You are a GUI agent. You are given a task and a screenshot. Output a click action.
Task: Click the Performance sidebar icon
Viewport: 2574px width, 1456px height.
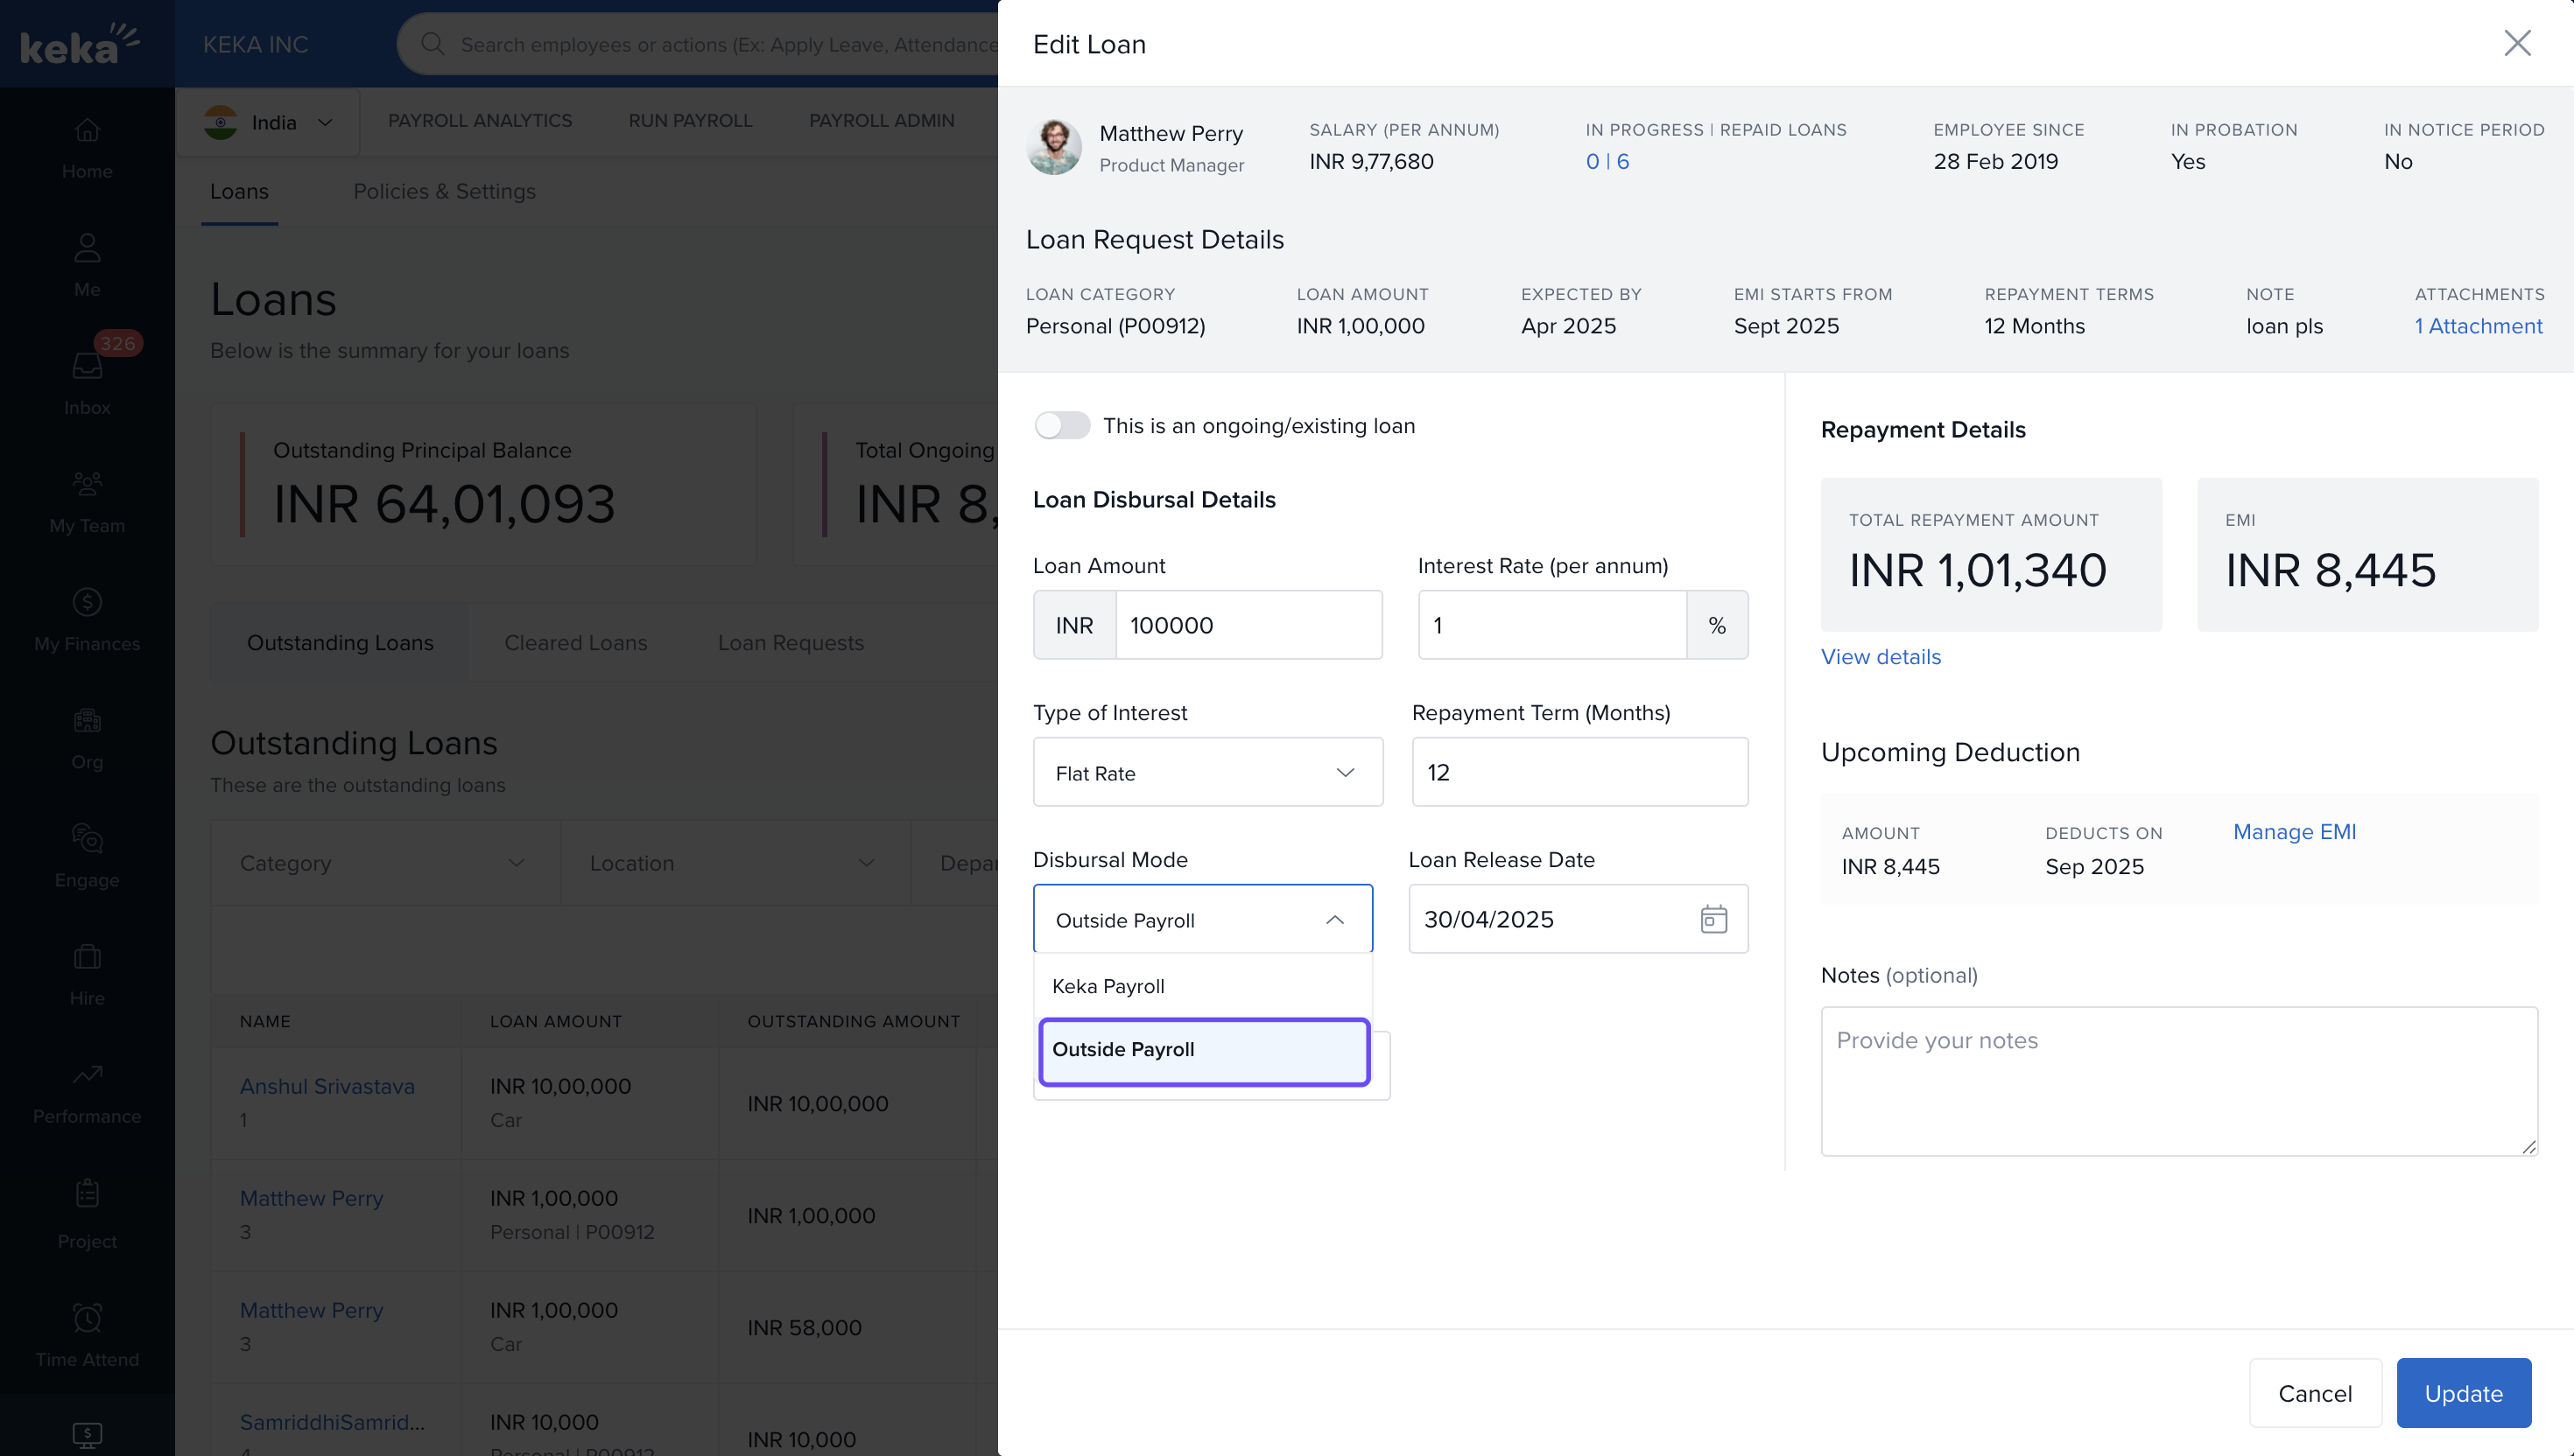(87, 1075)
